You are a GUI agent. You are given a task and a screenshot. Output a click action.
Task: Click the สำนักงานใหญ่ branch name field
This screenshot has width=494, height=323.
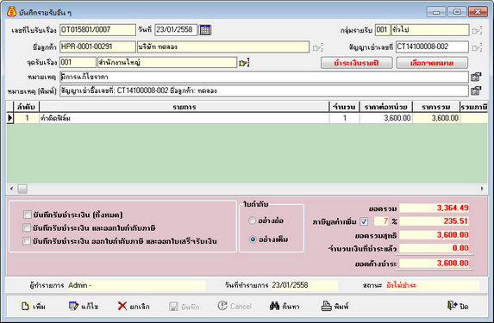point(167,62)
